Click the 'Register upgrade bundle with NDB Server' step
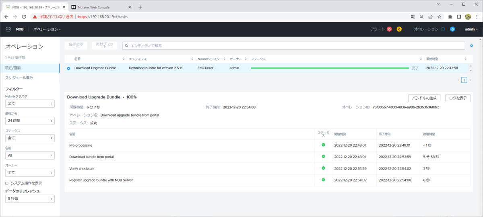483x217 pixels. coord(101,180)
